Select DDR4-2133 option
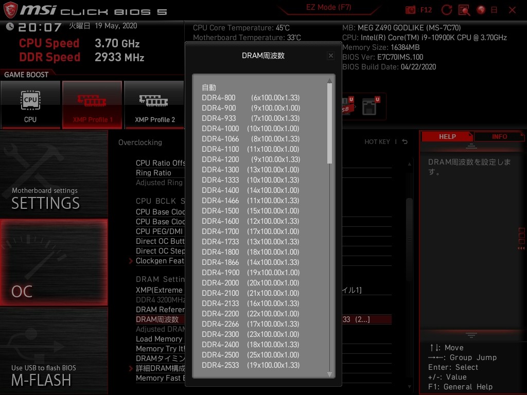This screenshot has width=527, height=395. (x=251, y=303)
